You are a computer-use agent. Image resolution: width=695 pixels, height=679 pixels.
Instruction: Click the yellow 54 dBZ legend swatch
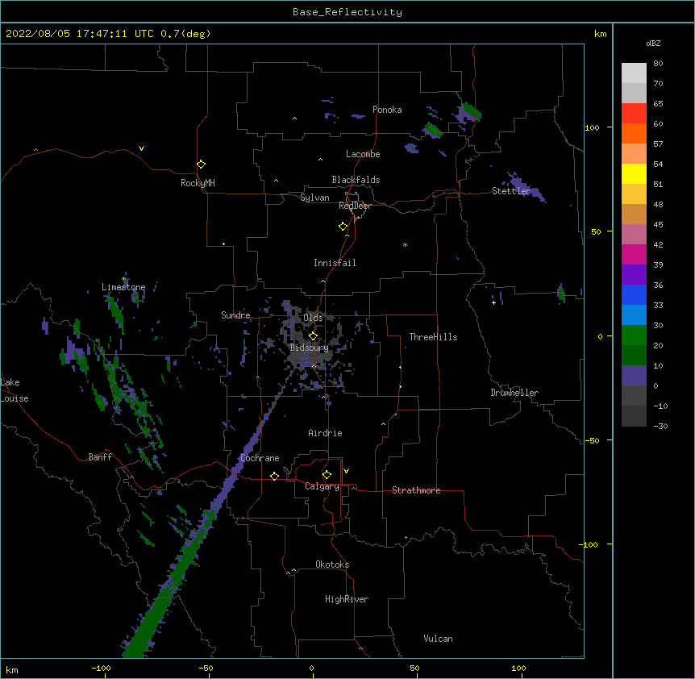coord(634,173)
